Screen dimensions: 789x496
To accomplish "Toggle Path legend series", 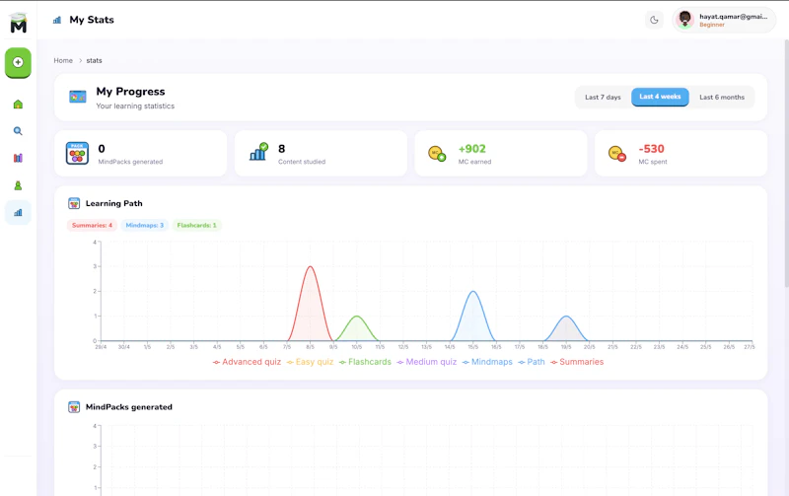I will pos(532,362).
